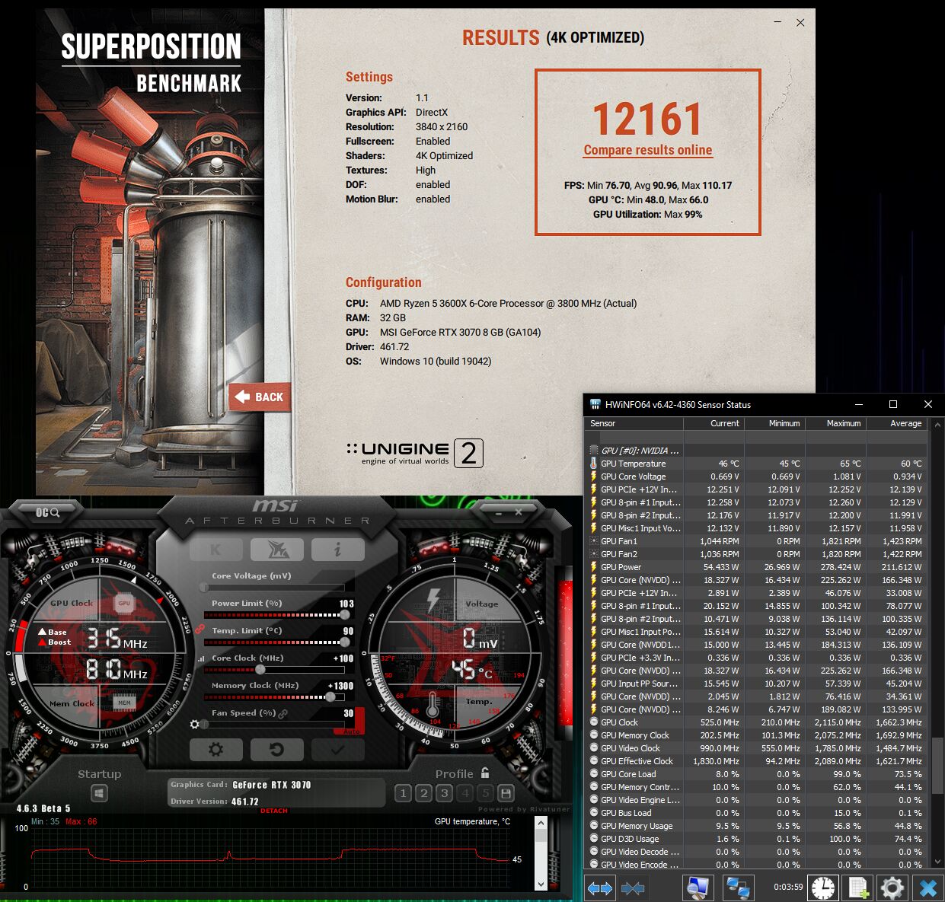Reset HWiNFO sensor clock timer
Screen dimensions: 945x902
click(823, 888)
